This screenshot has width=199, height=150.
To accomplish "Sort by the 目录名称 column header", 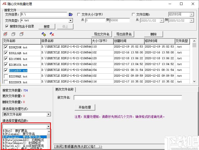I will point(66,41).
